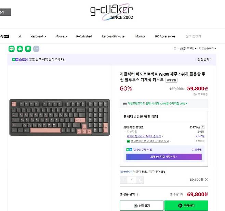The image size is (225, 211).
Task: Open the Naver Hyundai Card payment link
Action: pyautogui.click(x=145, y=136)
